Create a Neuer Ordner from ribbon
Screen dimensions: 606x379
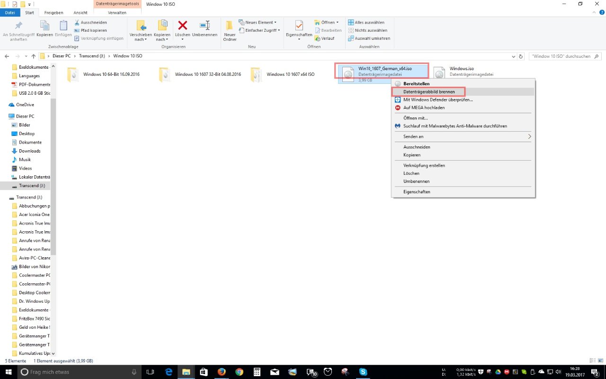(x=230, y=31)
